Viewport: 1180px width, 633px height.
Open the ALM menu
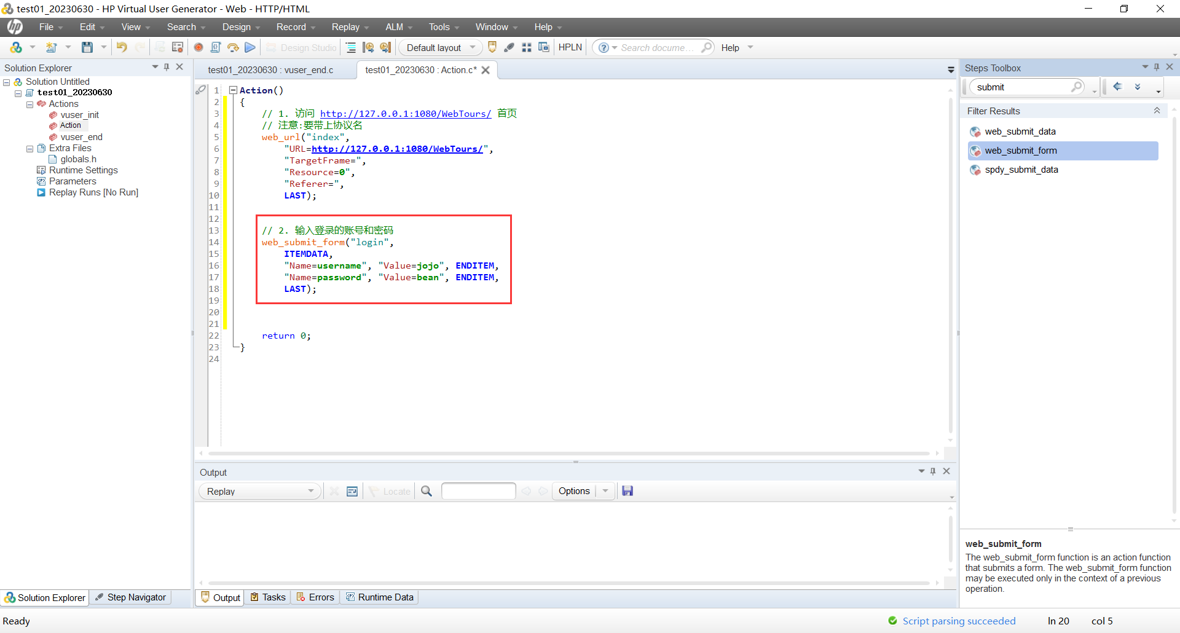pos(395,27)
